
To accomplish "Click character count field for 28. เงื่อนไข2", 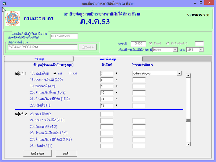I will click(139, 146).
